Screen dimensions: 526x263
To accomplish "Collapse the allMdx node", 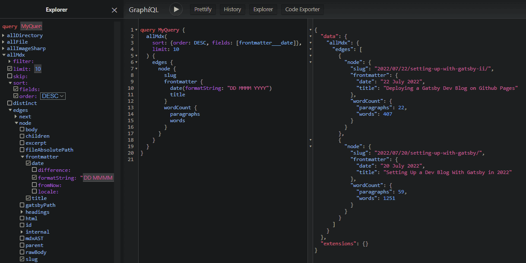I will pos(4,55).
